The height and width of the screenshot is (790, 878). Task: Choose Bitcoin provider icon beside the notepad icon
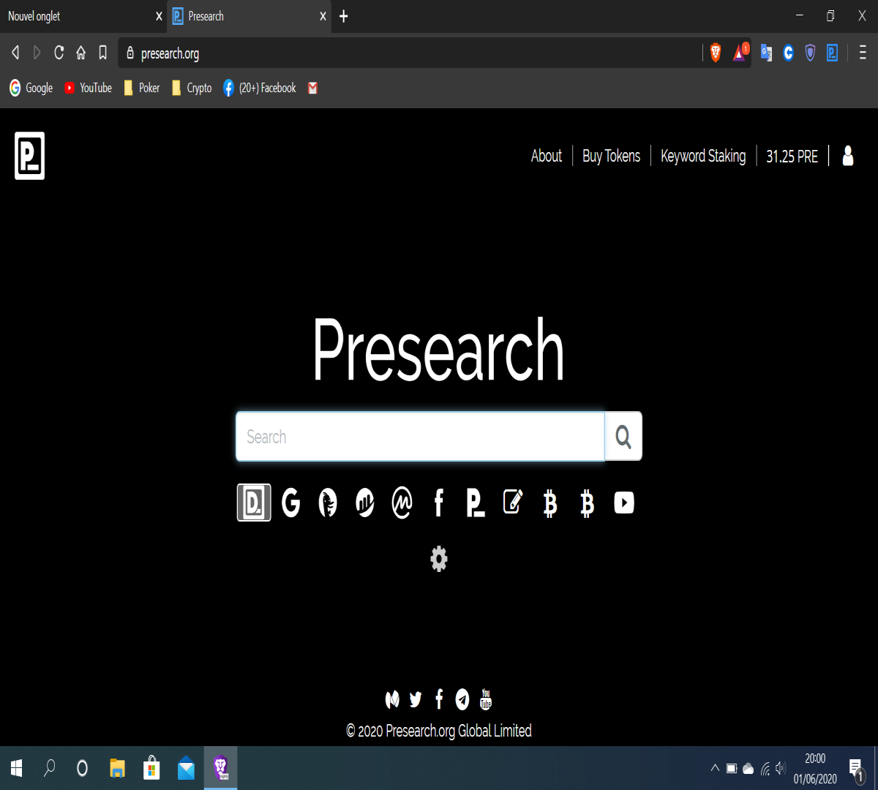coord(550,504)
